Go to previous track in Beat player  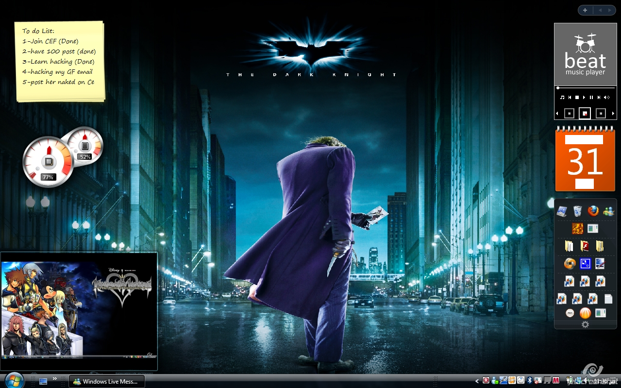pos(570,98)
